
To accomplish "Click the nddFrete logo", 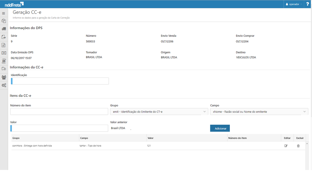I will tap(14, 4).
